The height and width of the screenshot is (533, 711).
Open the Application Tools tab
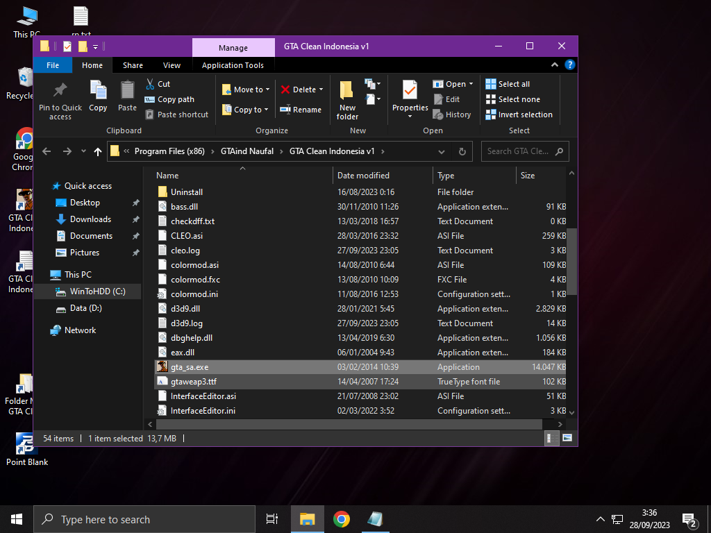coord(233,65)
